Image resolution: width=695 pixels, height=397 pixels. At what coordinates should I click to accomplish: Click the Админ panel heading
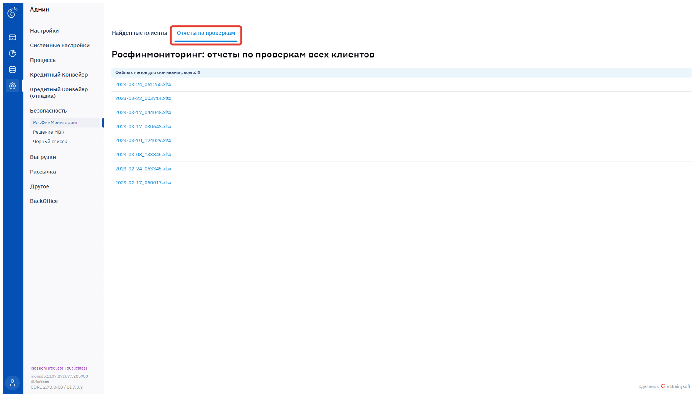click(39, 10)
